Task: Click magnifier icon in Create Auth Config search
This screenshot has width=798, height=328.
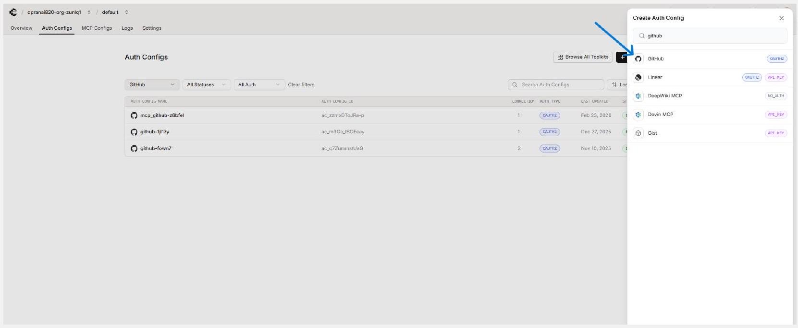Action: click(x=641, y=36)
